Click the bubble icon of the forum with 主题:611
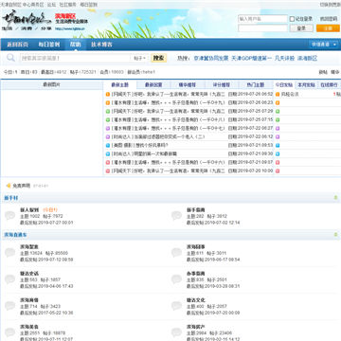This screenshot has width=341, height=341. tap(176, 253)
